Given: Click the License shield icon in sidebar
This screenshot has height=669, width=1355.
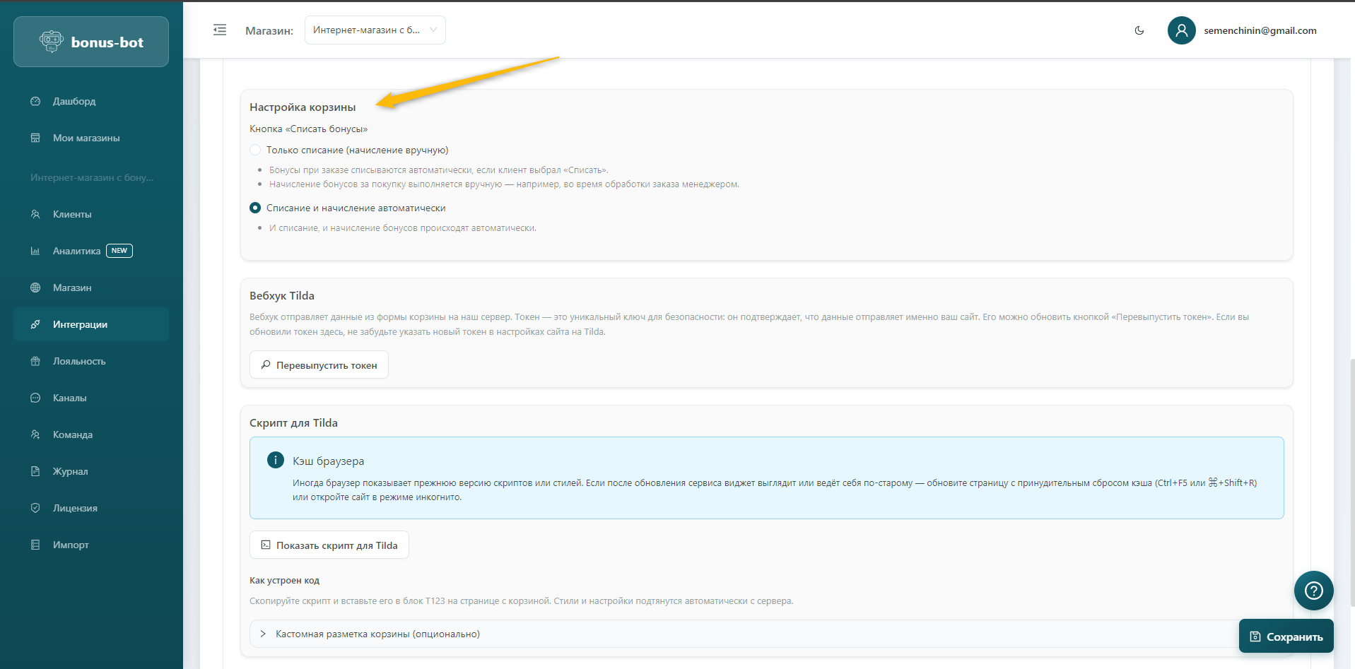Looking at the screenshot, I should [x=35, y=508].
